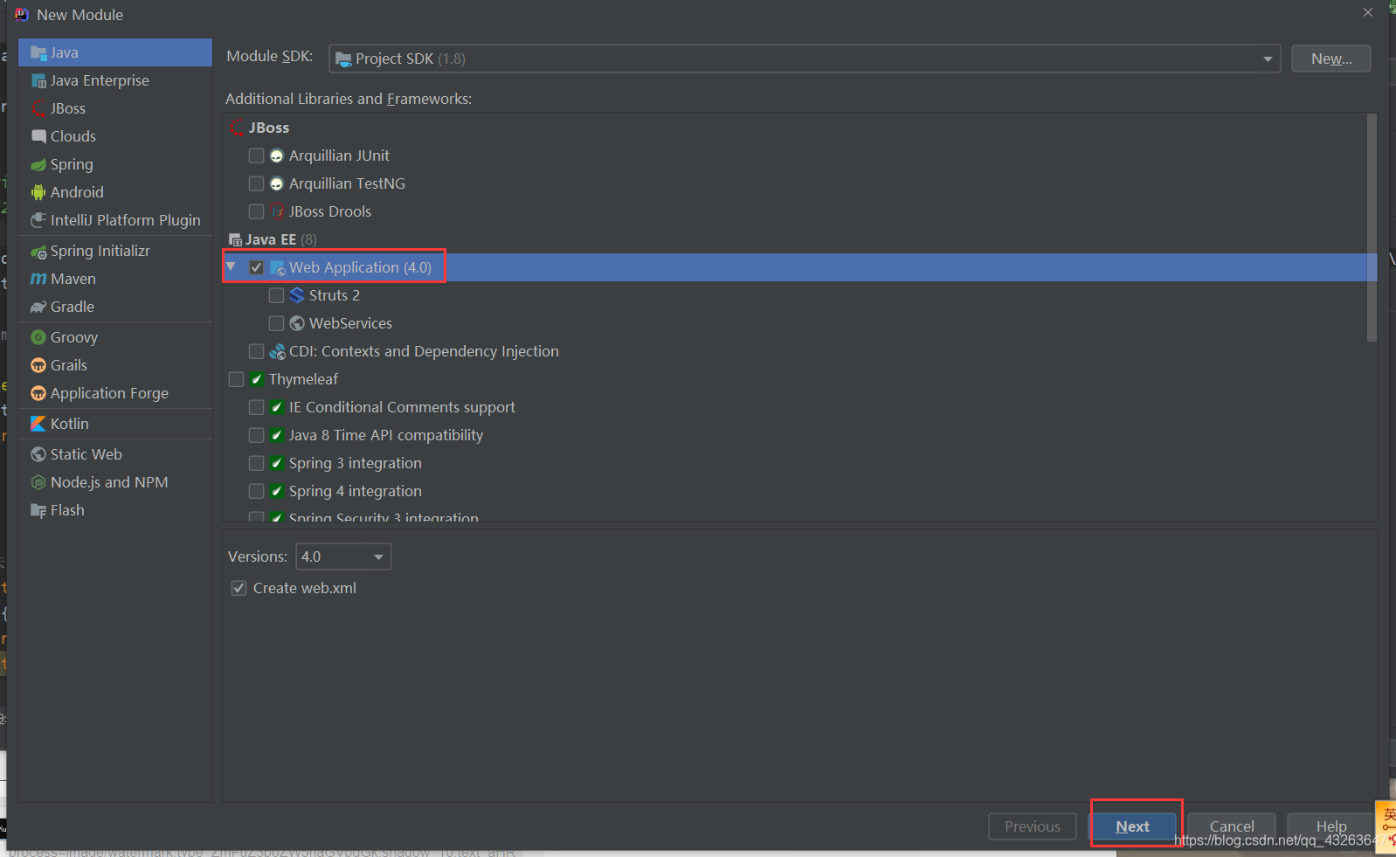Tick Java 8 Time API compatibility checkbox
The width and height of the screenshot is (1396, 857).
256,435
